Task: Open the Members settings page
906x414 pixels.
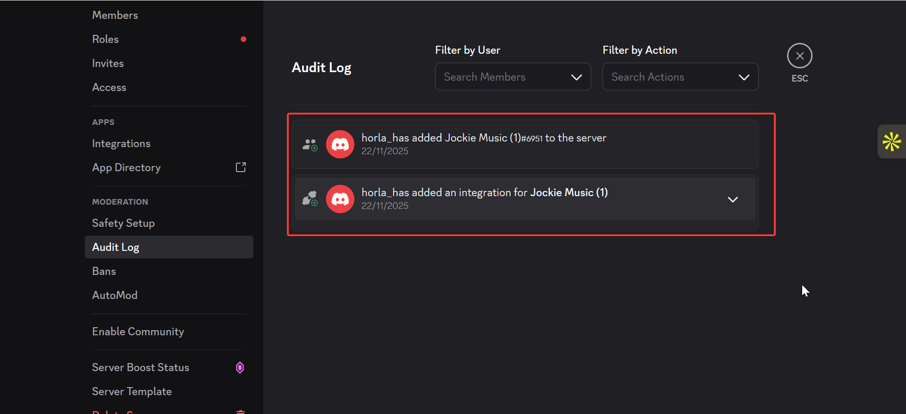Action: tap(115, 15)
